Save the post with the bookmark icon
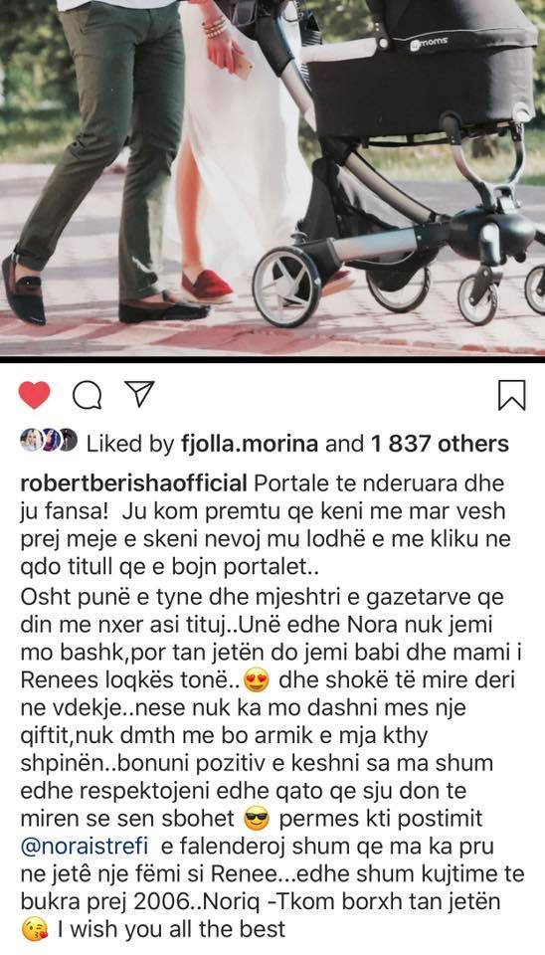 [511, 395]
